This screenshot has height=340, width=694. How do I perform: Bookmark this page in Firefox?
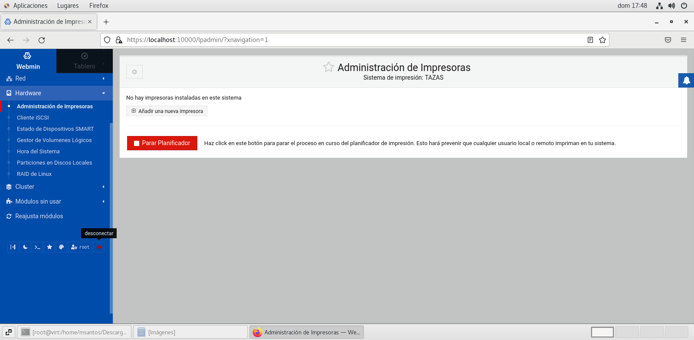[x=602, y=40]
